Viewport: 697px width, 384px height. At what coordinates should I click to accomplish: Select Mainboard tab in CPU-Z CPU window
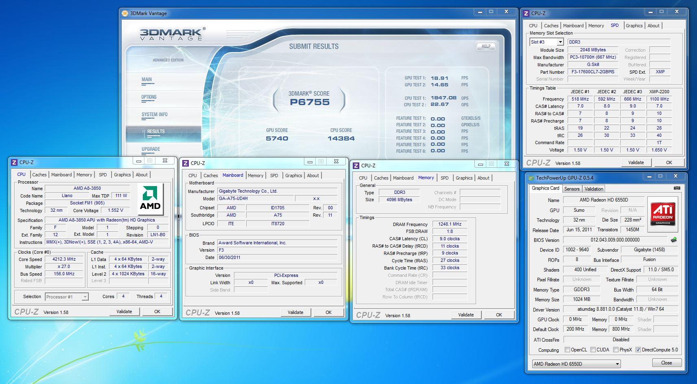[x=61, y=174]
